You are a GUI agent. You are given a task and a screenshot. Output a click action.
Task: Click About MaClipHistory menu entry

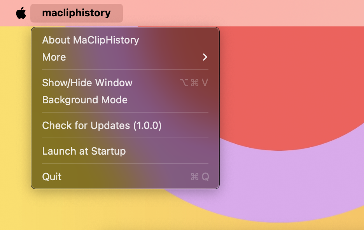pyautogui.click(x=90, y=40)
